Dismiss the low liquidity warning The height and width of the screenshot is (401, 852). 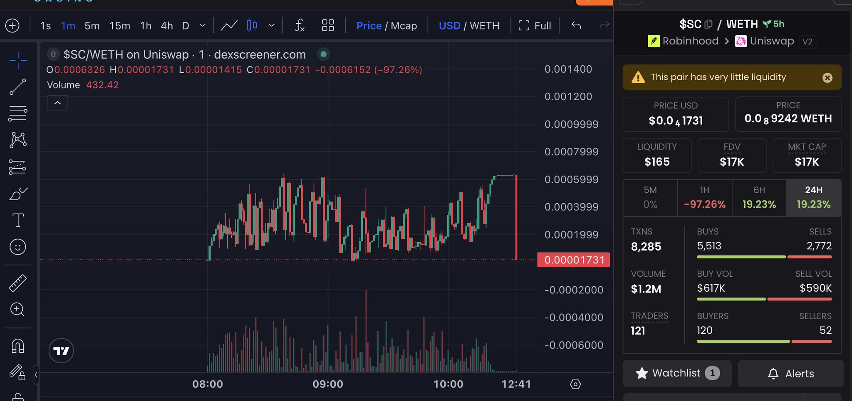point(827,78)
